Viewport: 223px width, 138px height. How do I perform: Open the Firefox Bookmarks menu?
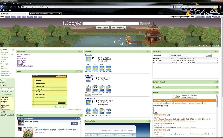[x=21, y=4]
